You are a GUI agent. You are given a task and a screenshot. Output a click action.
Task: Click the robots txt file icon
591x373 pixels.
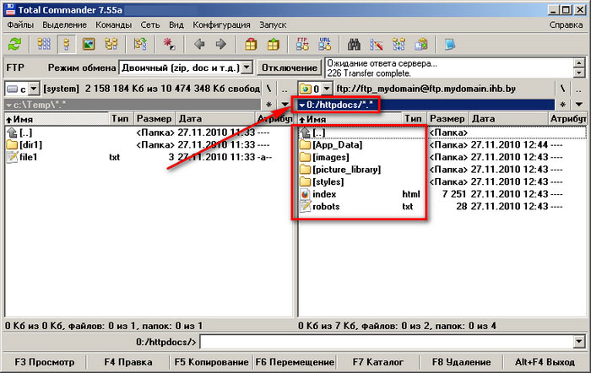305,207
